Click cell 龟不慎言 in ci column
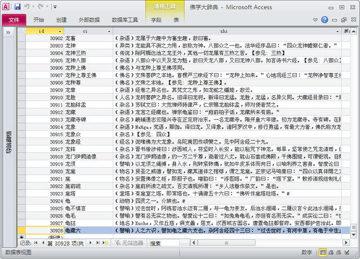The image size is (360, 259). click(x=88, y=208)
